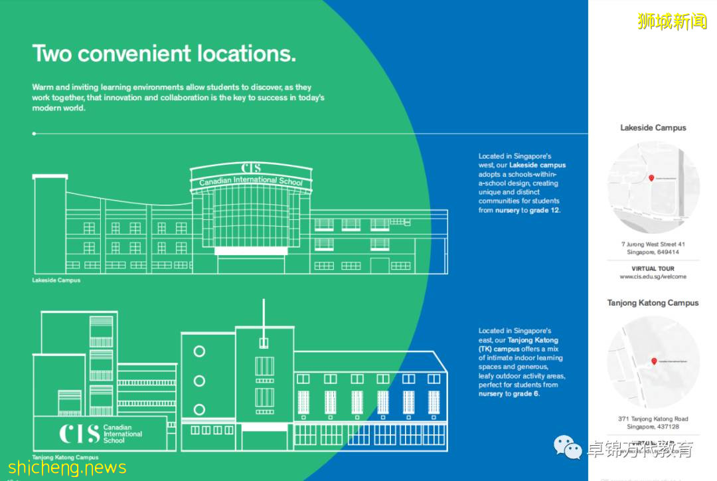Click the red pin on Tanjong Katong map
The image size is (717, 481).
(x=653, y=361)
